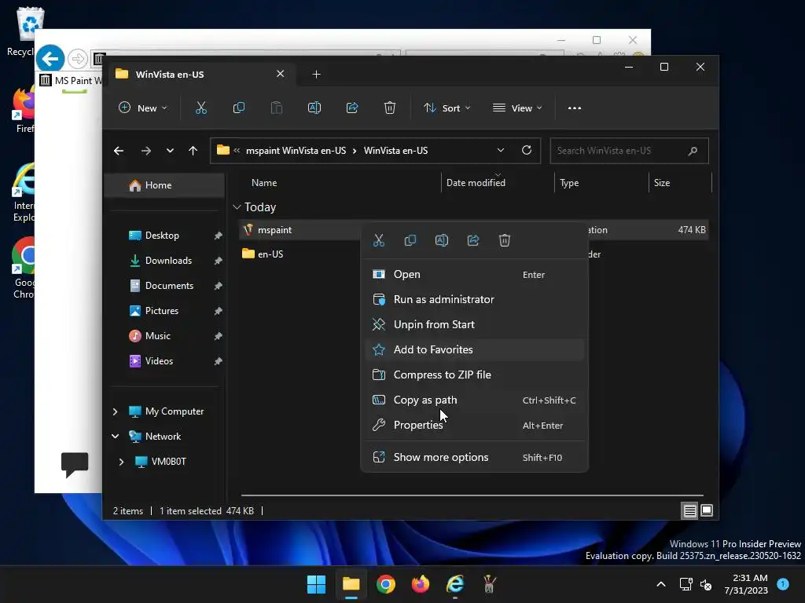Image resolution: width=805 pixels, height=603 pixels.
Task: Go up one folder level
Action: [193, 151]
